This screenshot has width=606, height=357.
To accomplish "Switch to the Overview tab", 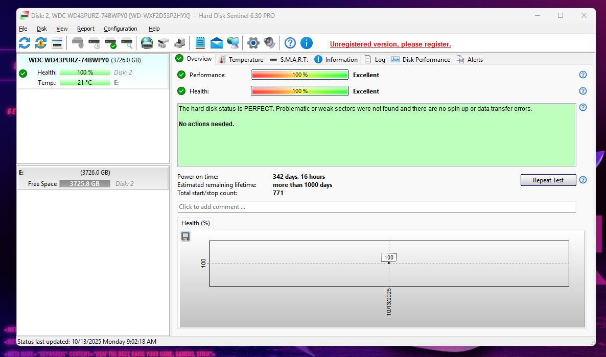I will pos(194,59).
